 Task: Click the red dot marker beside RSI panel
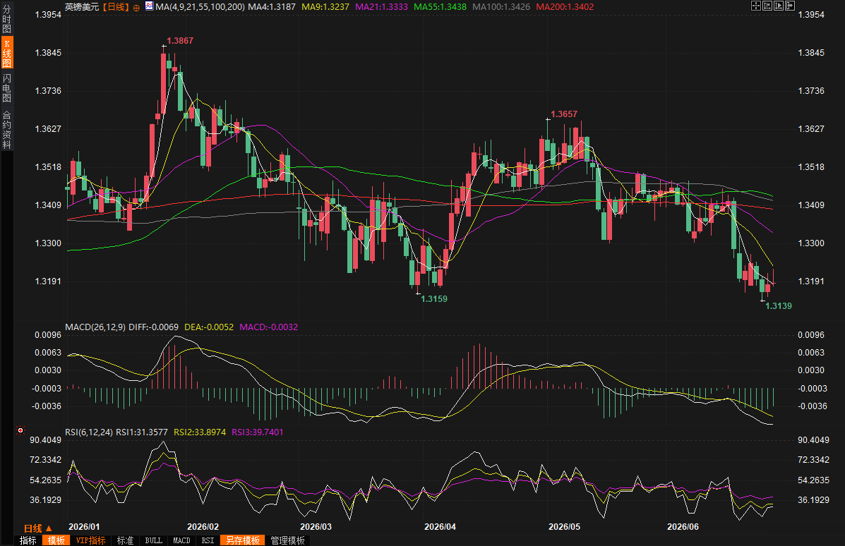[20, 430]
